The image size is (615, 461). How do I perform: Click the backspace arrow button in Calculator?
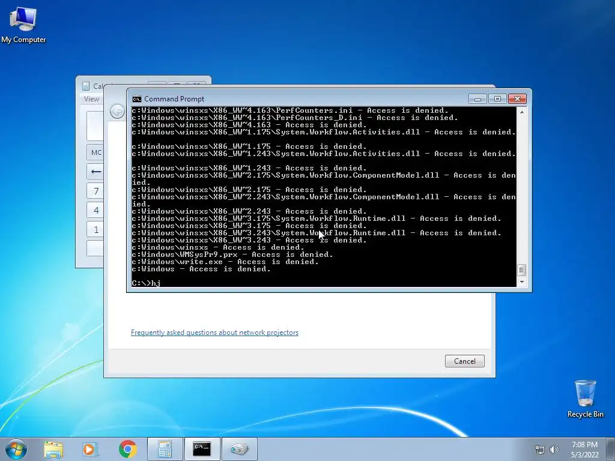click(95, 172)
